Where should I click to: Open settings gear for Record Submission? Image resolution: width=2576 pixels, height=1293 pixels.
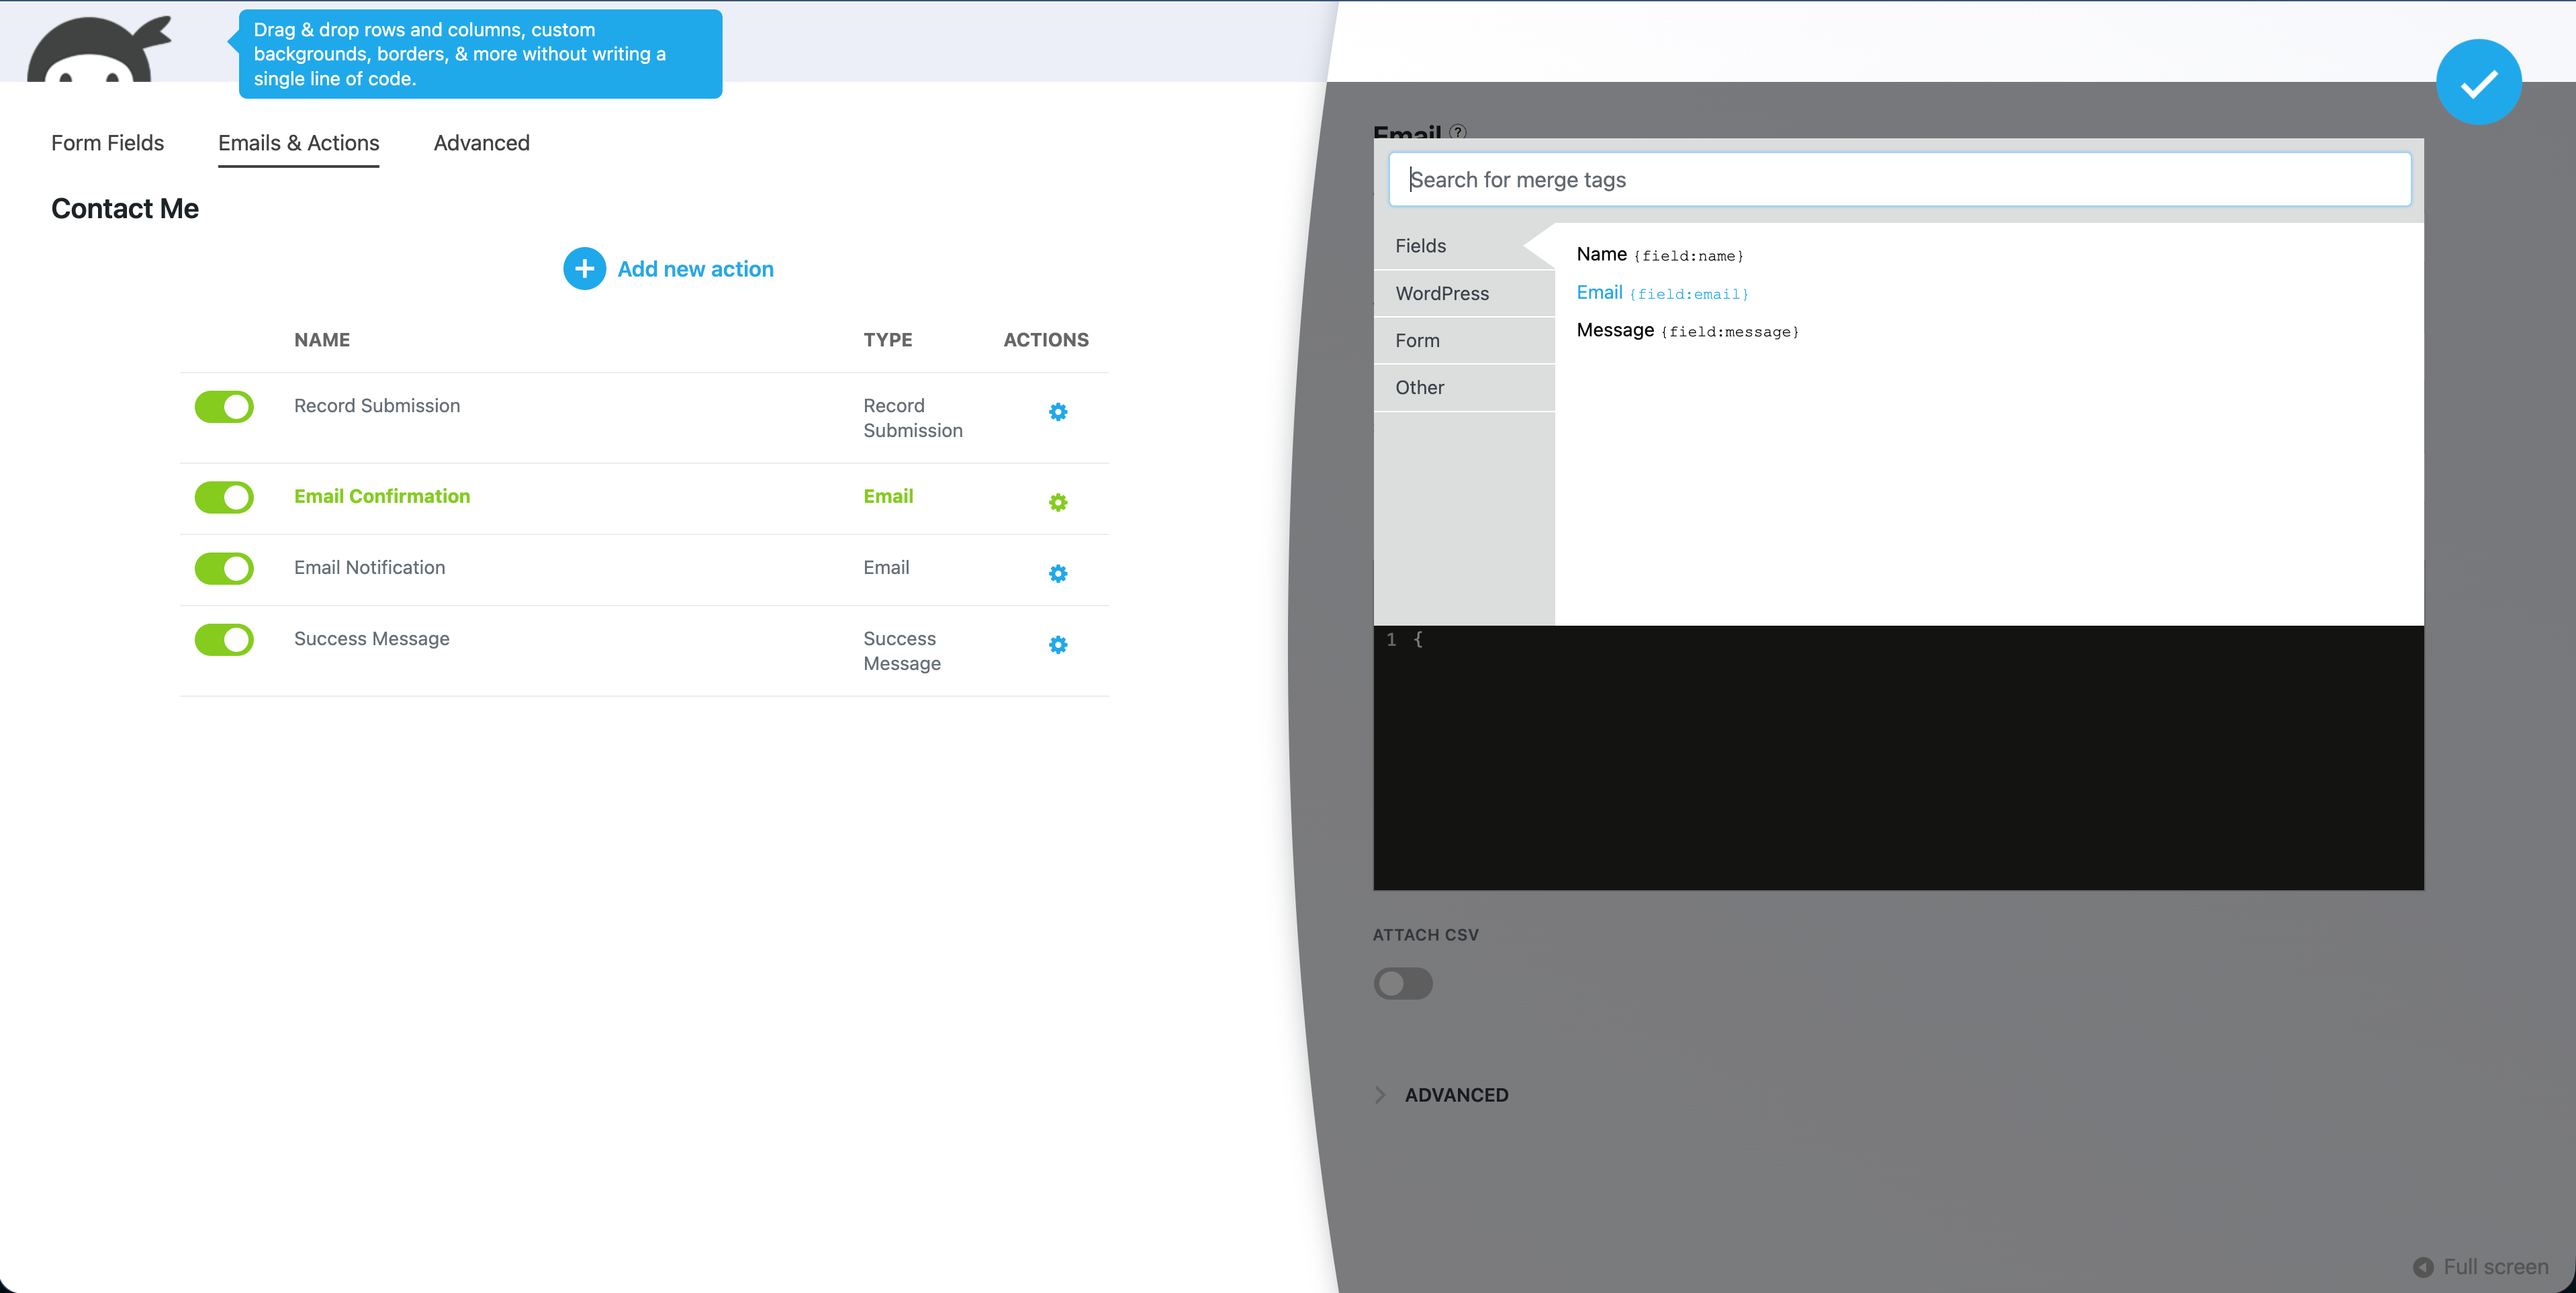point(1057,412)
